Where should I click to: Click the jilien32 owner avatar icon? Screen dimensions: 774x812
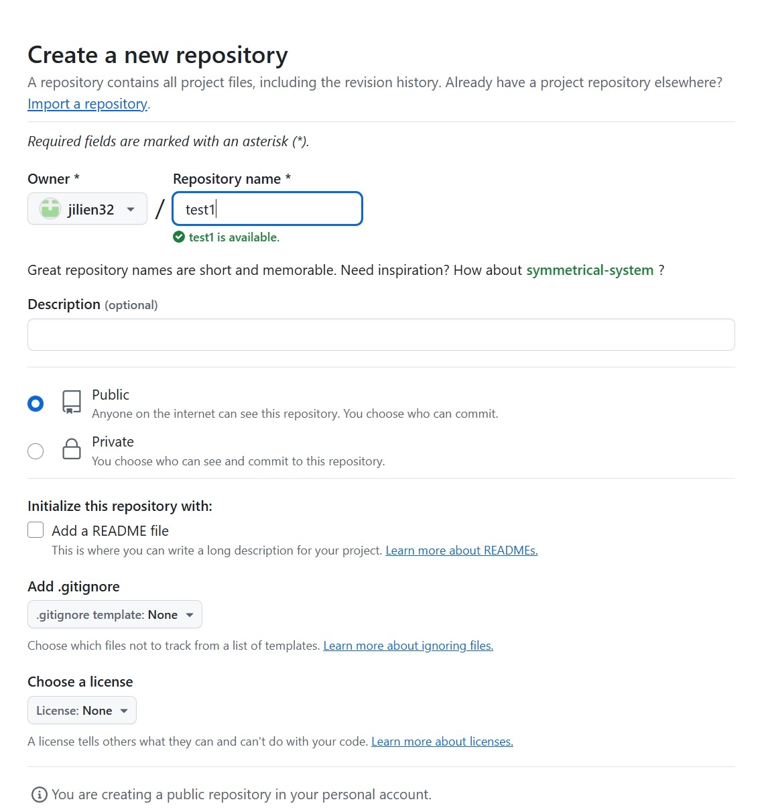(x=50, y=209)
